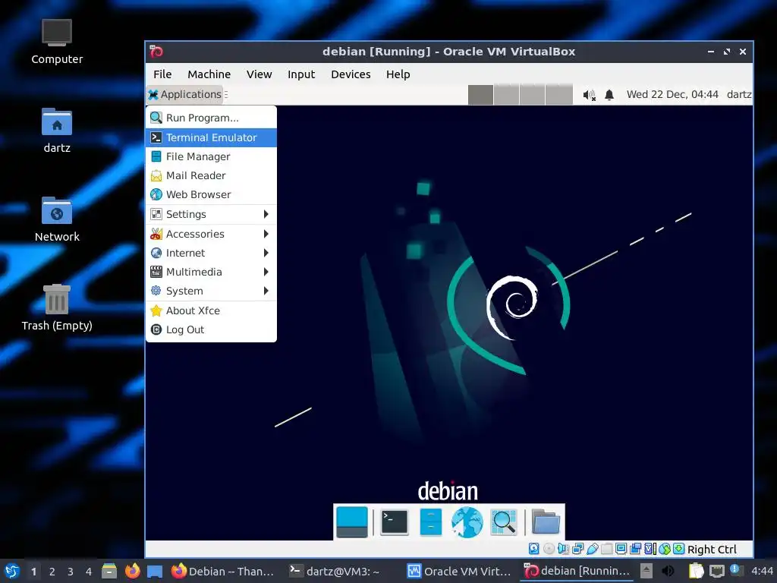
Task: Click the notification bell in guest panel
Action: tap(609, 95)
